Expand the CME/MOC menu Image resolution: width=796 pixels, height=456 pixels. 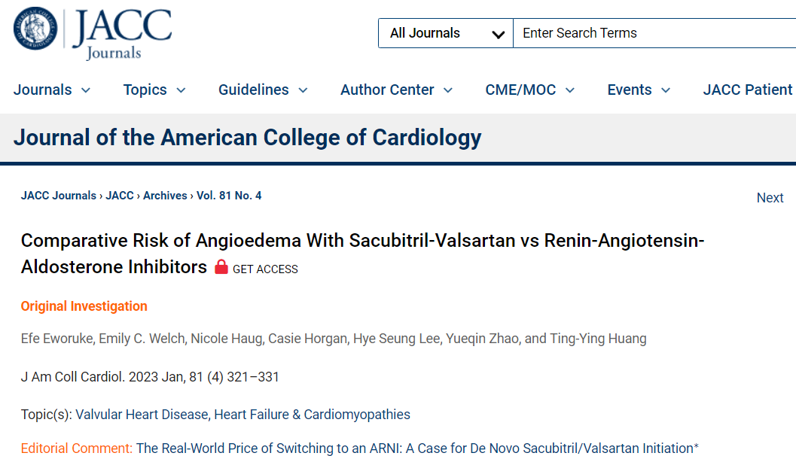point(529,90)
